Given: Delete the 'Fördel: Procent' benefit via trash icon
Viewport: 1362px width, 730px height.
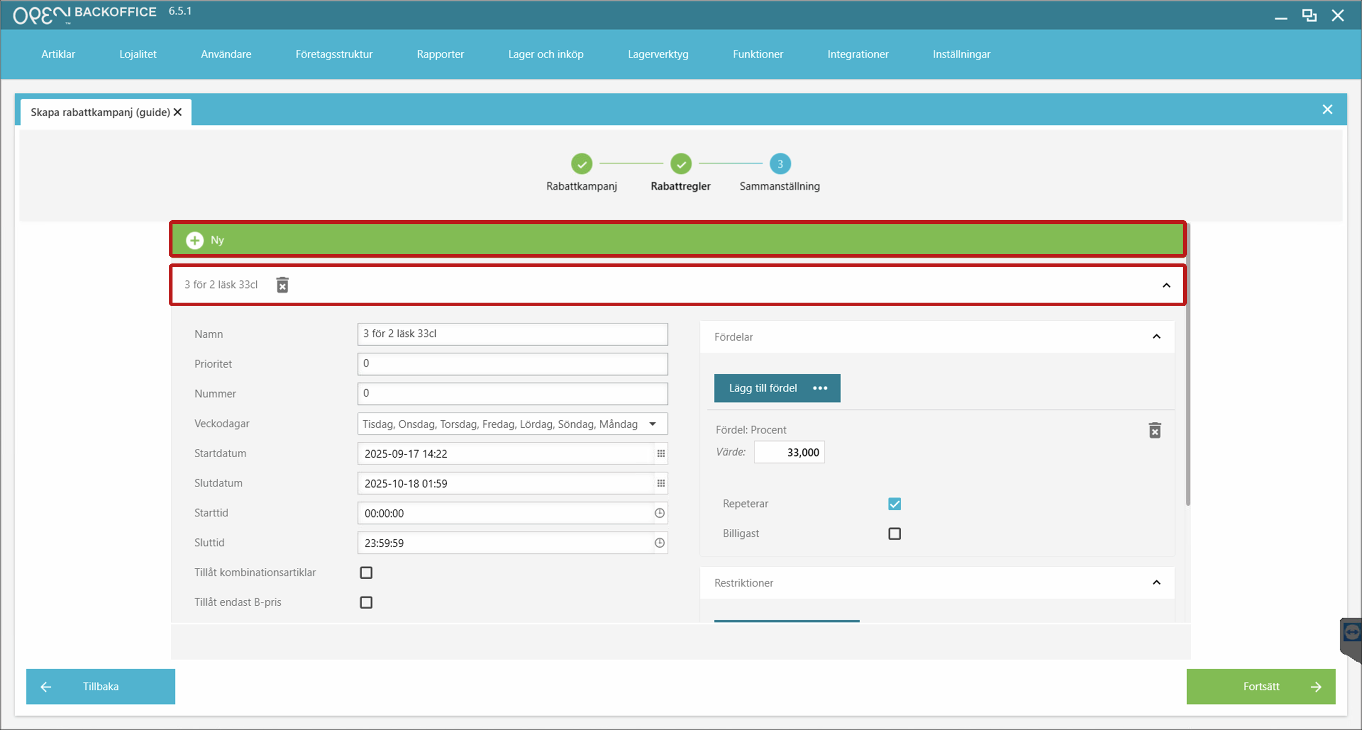Looking at the screenshot, I should [1155, 430].
